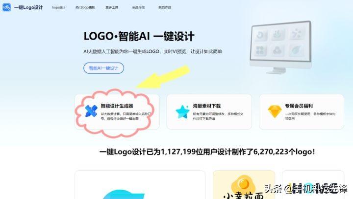Viewport: 353px width, 199px height.
Task: Click the 一键Logo设计 site title
Action: 28,7
